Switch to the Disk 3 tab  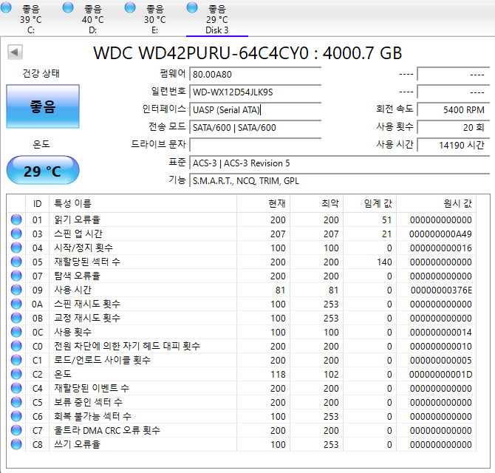(x=216, y=19)
